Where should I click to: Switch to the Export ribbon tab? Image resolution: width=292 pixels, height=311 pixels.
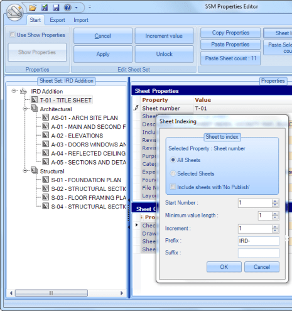[57, 20]
